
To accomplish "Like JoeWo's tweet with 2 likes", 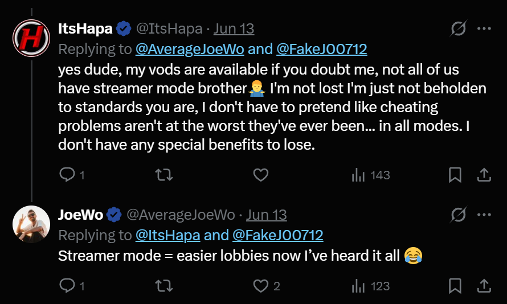I will click(x=267, y=286).
